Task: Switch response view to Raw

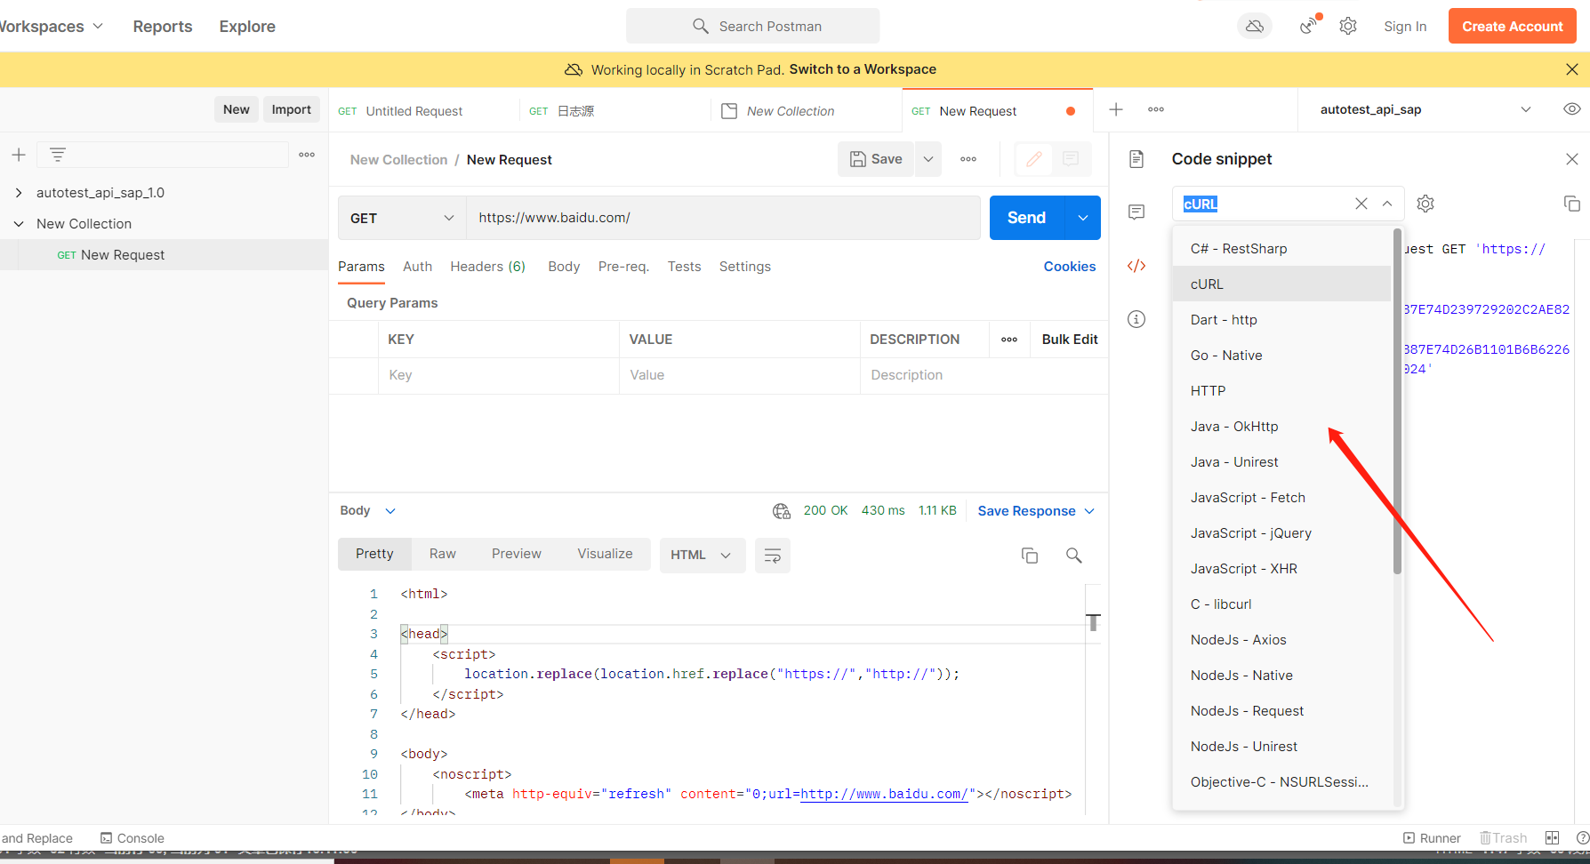Action: coord(442,554)
